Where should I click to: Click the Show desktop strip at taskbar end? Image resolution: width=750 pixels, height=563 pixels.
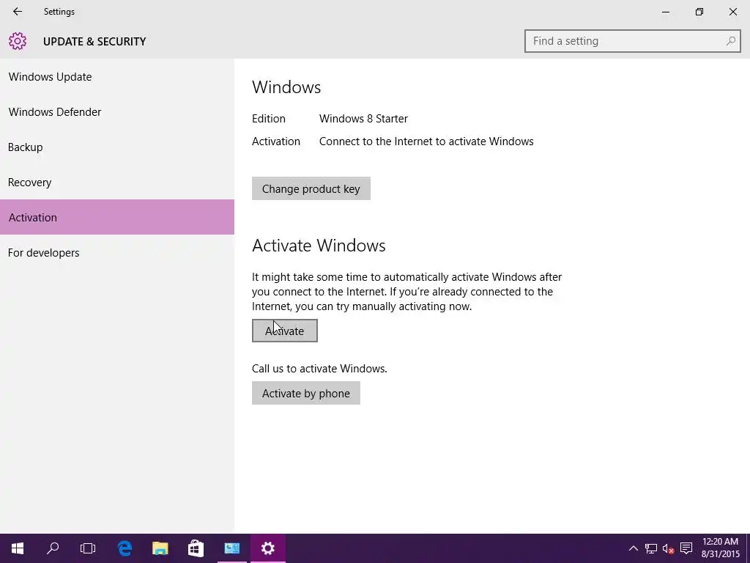[748, 548]
